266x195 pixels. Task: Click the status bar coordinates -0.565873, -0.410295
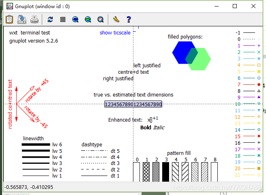pyautogui.click(x=29, y=187)
